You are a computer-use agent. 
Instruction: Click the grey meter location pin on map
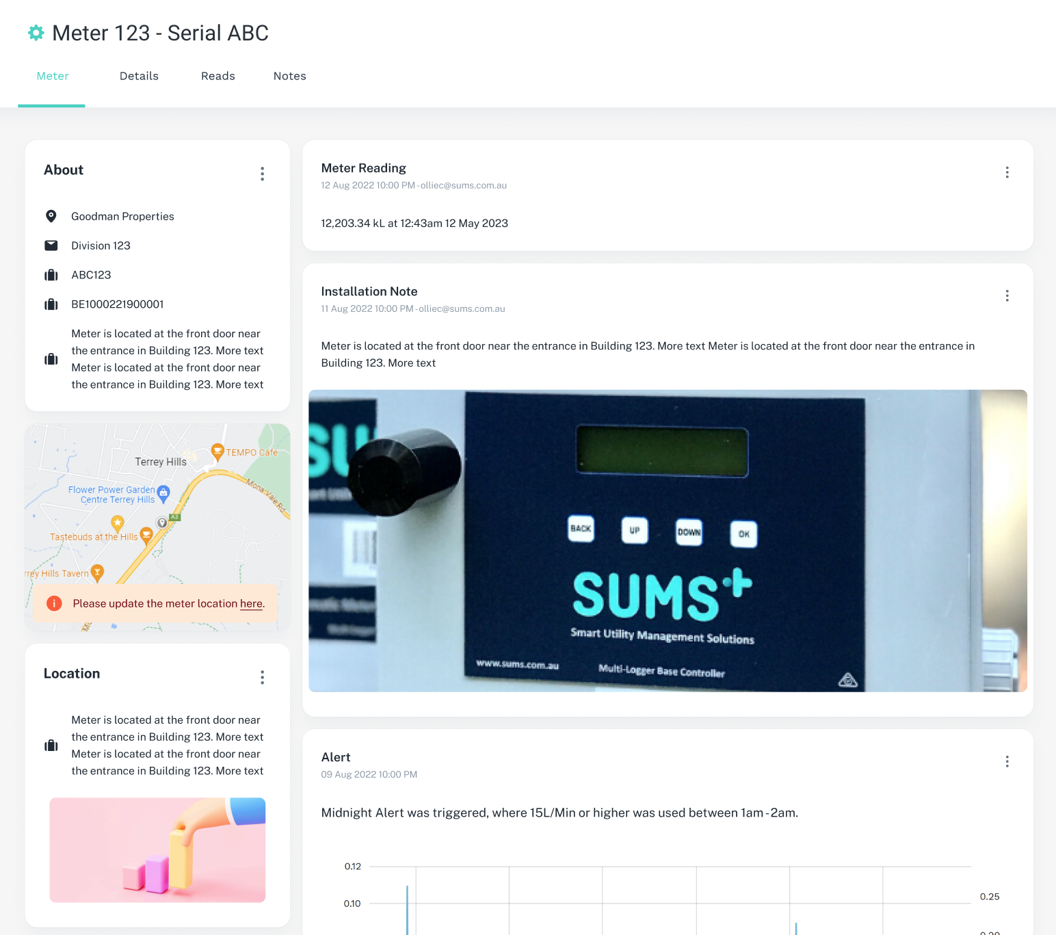pyautogui.click(x=162, y=523)
